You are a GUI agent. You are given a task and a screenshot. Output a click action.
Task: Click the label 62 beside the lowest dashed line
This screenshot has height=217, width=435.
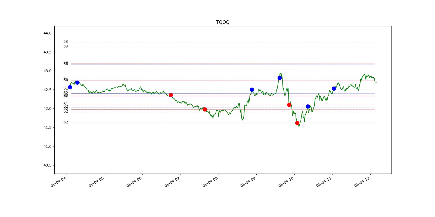(66, 122)
